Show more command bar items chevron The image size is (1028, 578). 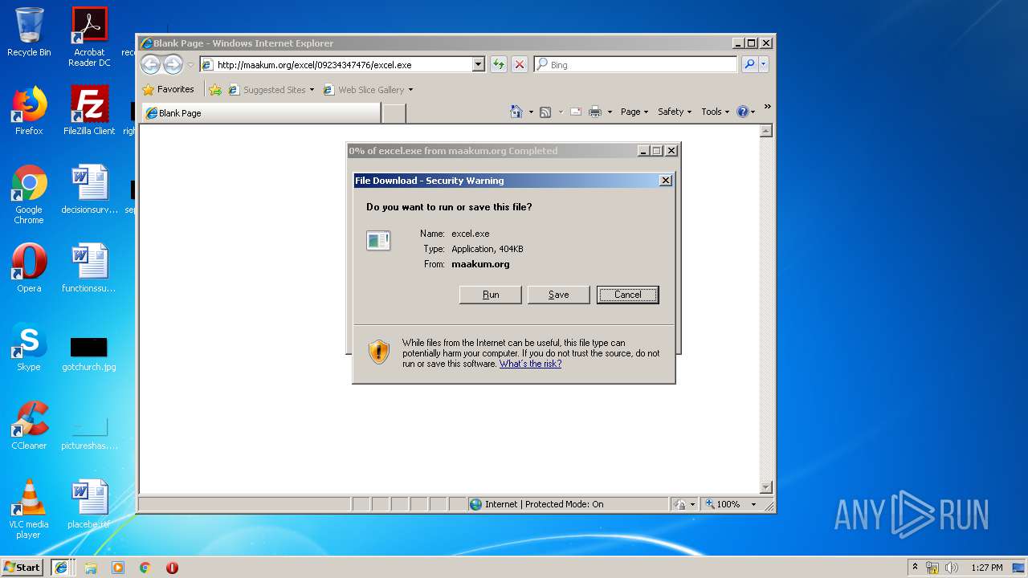[x=767, y=106]
